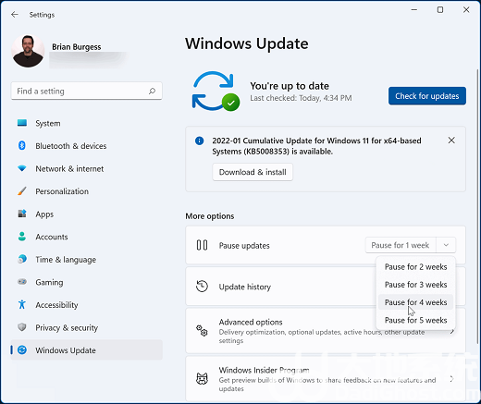Select Pause for 2 weeks
Image resolution: width=481 pixels, height=404 pixels.
(415, 267)
